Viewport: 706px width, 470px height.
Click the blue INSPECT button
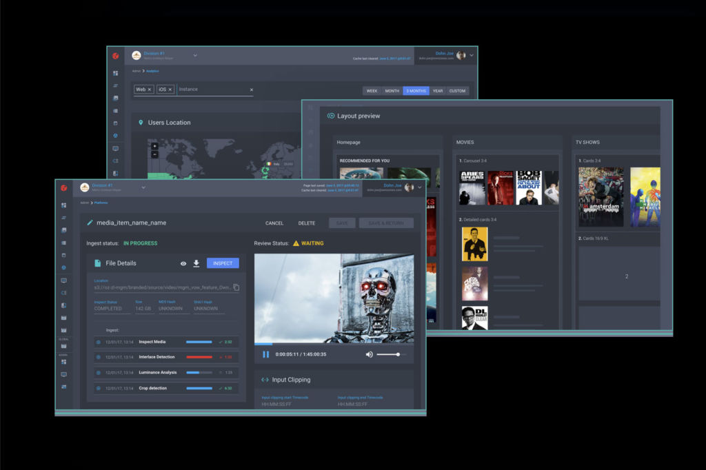223,263
